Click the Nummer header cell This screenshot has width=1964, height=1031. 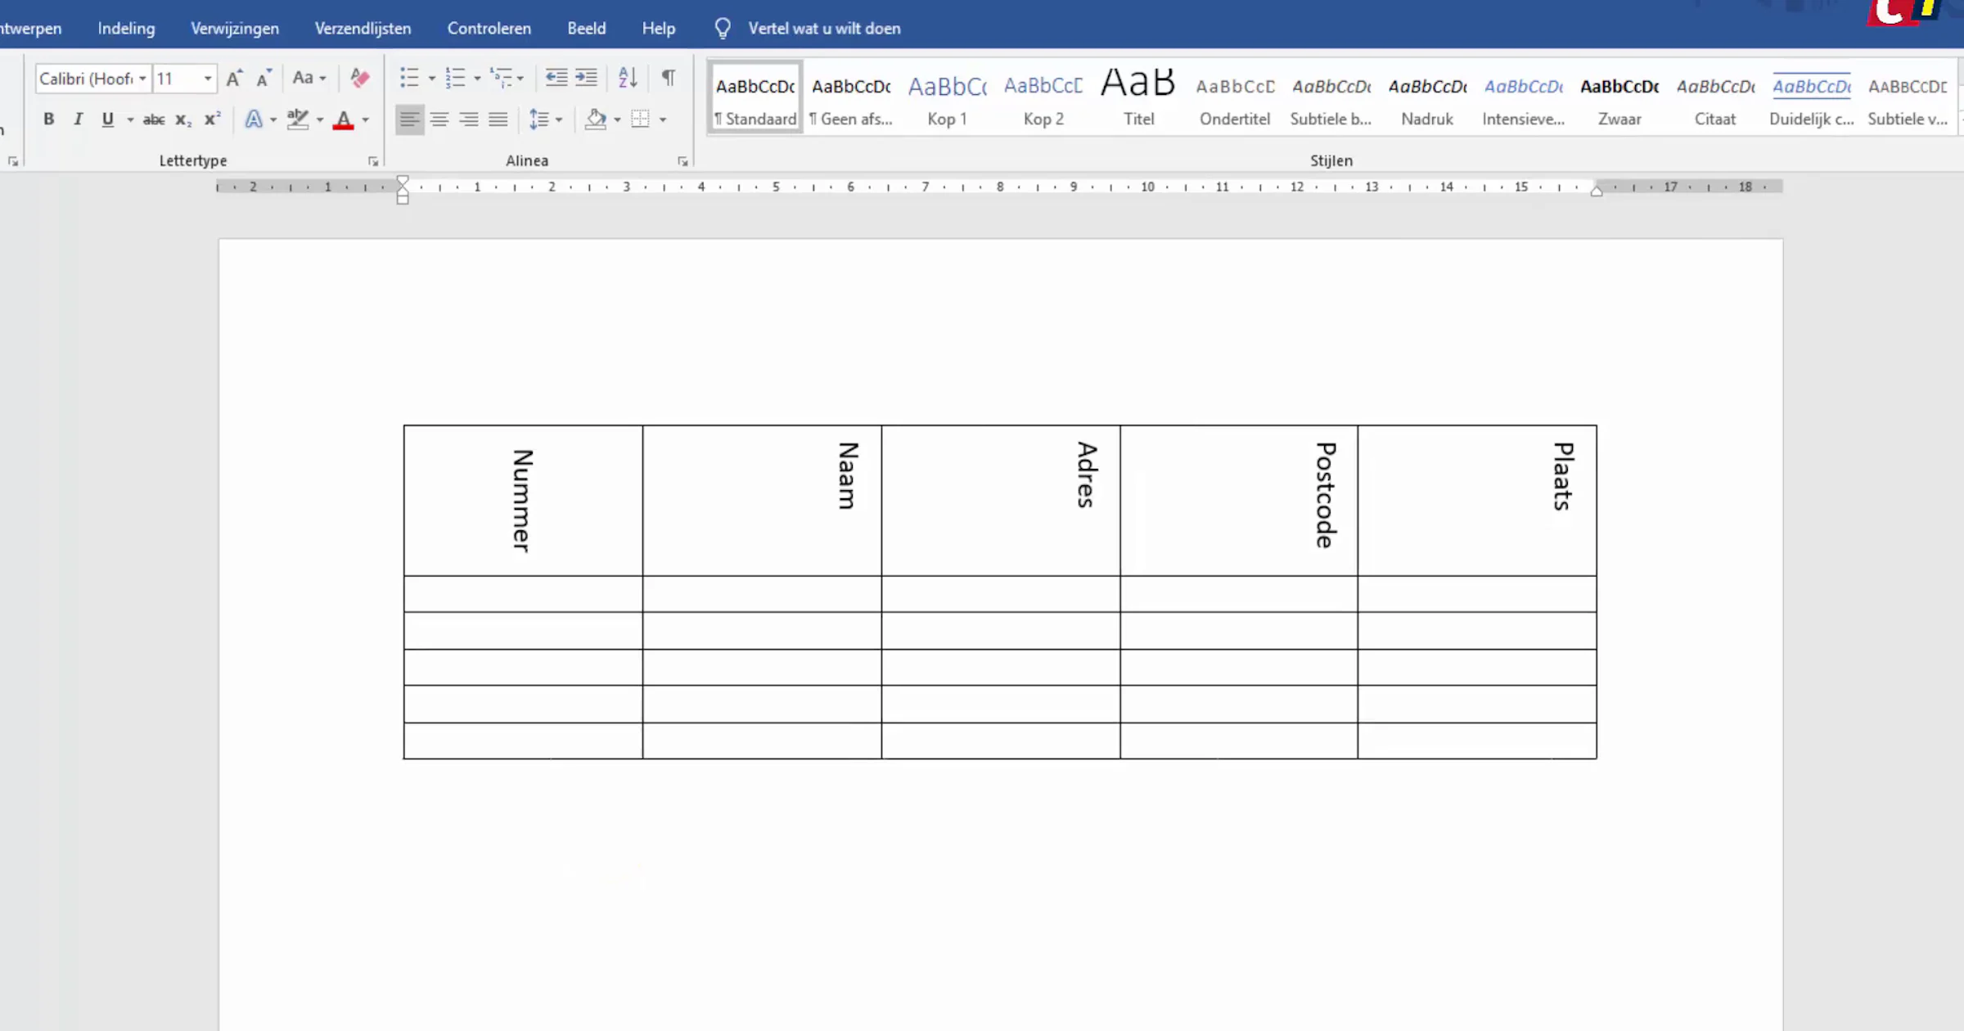523,500
